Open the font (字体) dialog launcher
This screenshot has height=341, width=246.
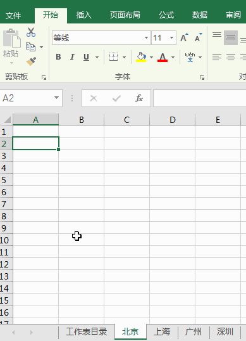tap(202, 77)
